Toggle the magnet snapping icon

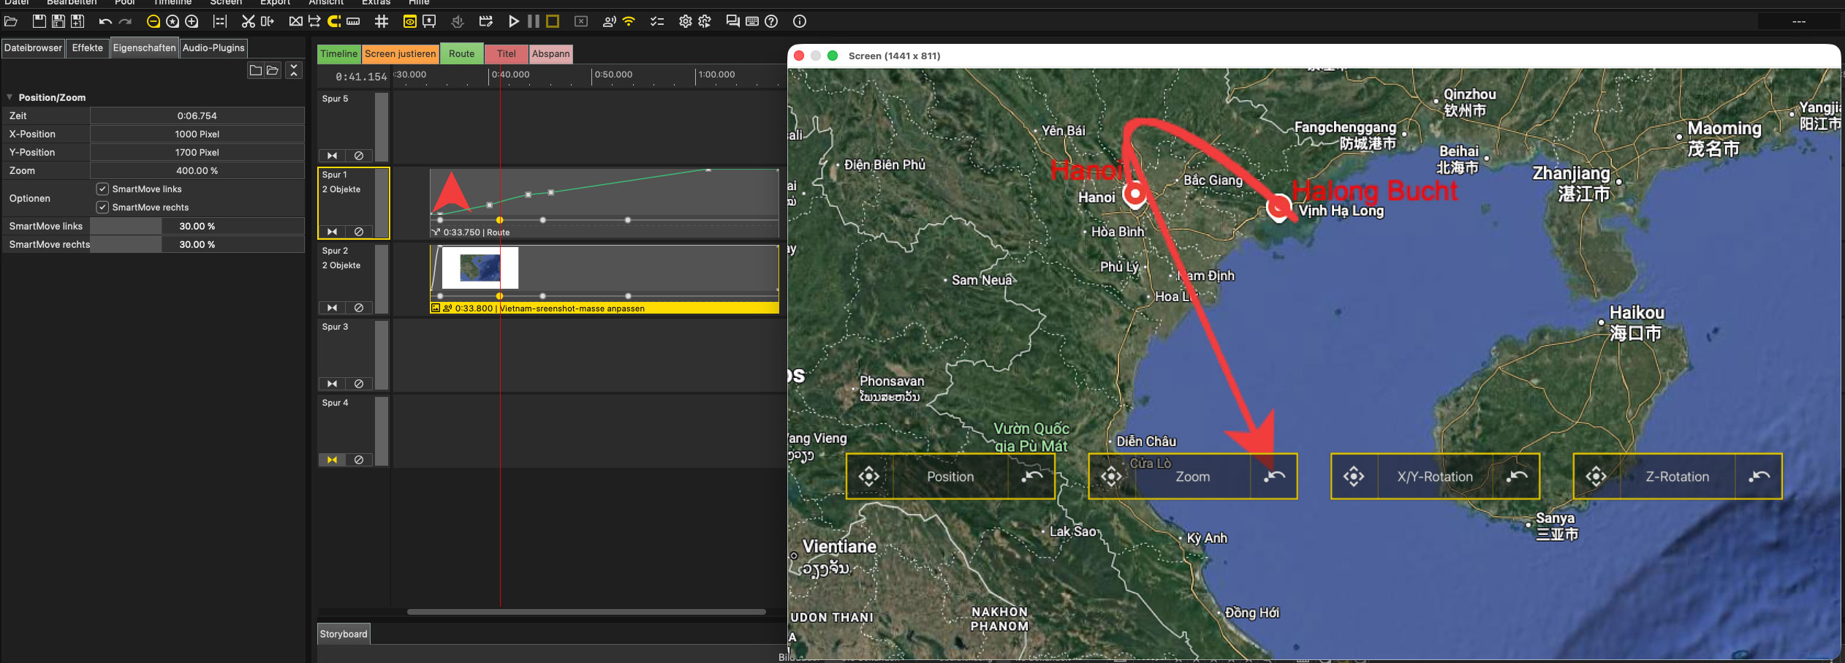[x=334, y=21]
